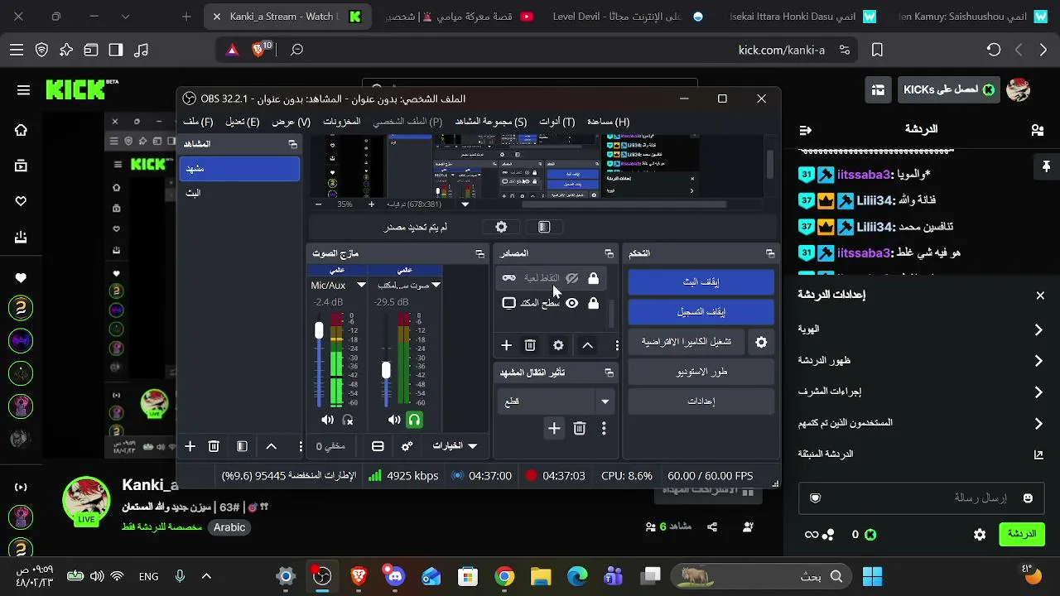Expand moderator actions setting
This screenshot has height=596, width=1060.
tap(921, 392)
